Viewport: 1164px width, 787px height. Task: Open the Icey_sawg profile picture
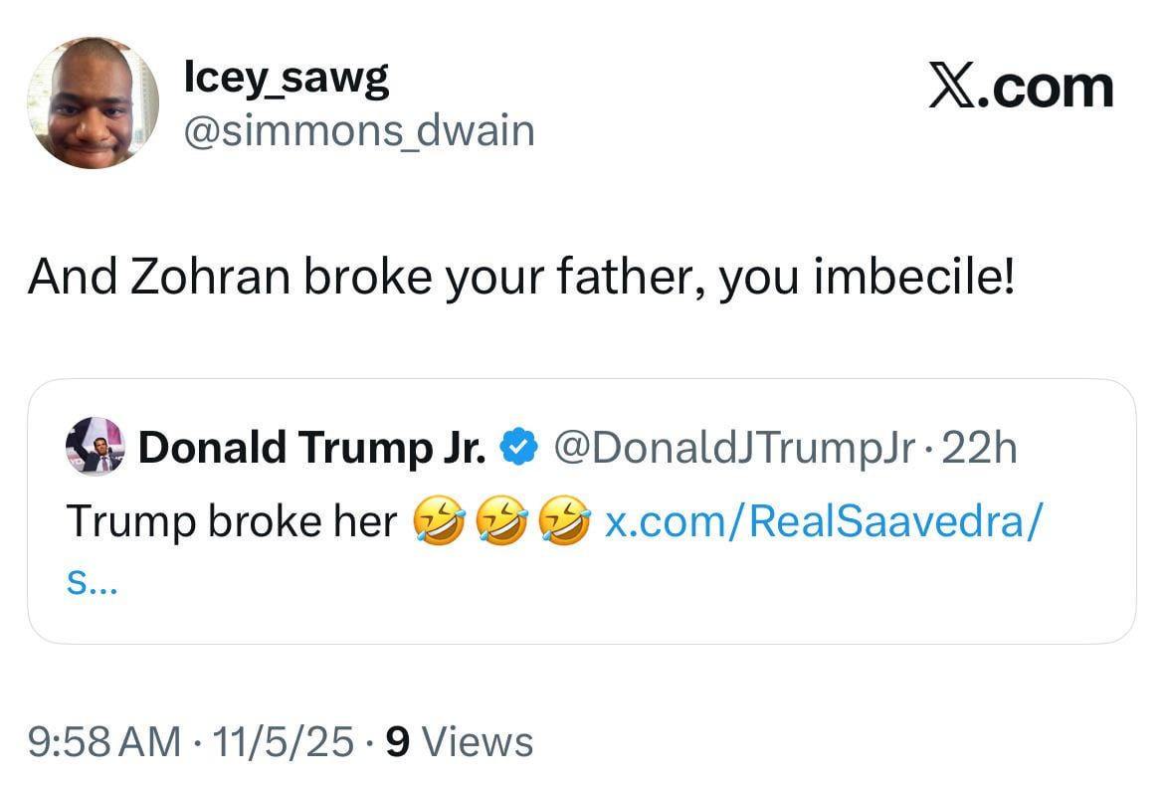(x=93, y=103)
